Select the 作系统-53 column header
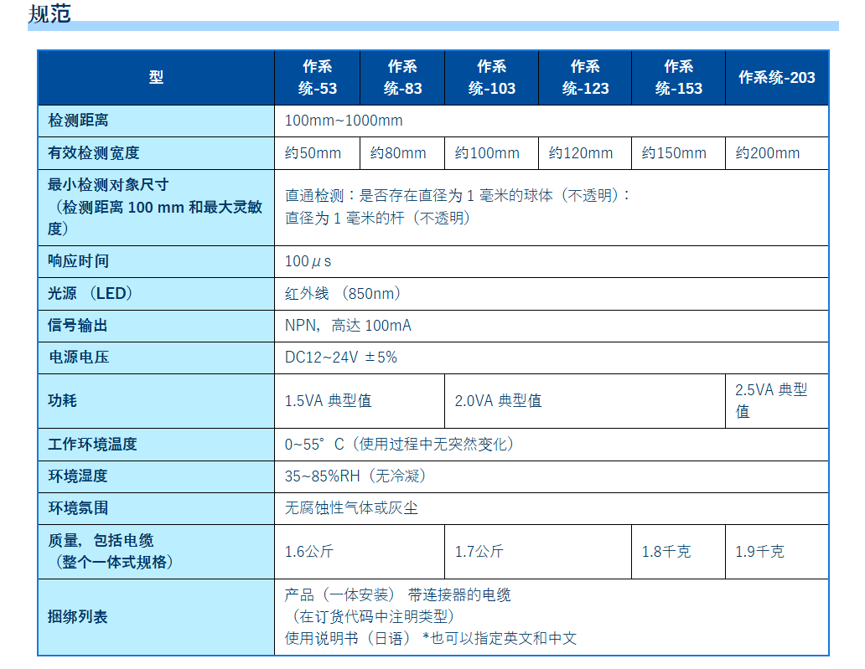 (318, 77)
